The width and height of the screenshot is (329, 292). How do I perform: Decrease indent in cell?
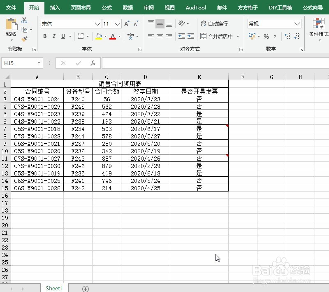pyautogui.click(x=182, y=36)
